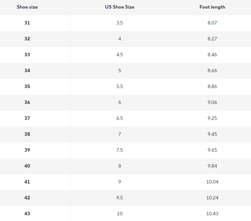Select the foot length 9.84 cell
This screenshot has height=221, width=251.
point(212,166)
